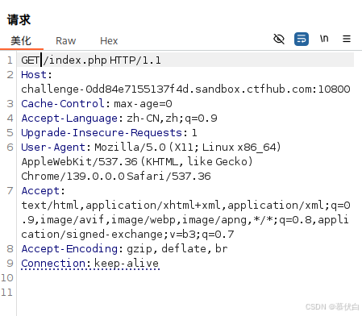Click the Connection header name
Screen dimensions: 362x316
point(53,264)
